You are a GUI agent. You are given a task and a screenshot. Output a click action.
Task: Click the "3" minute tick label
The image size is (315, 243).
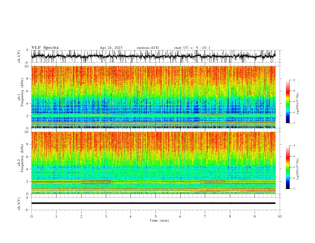click(106, 216)
